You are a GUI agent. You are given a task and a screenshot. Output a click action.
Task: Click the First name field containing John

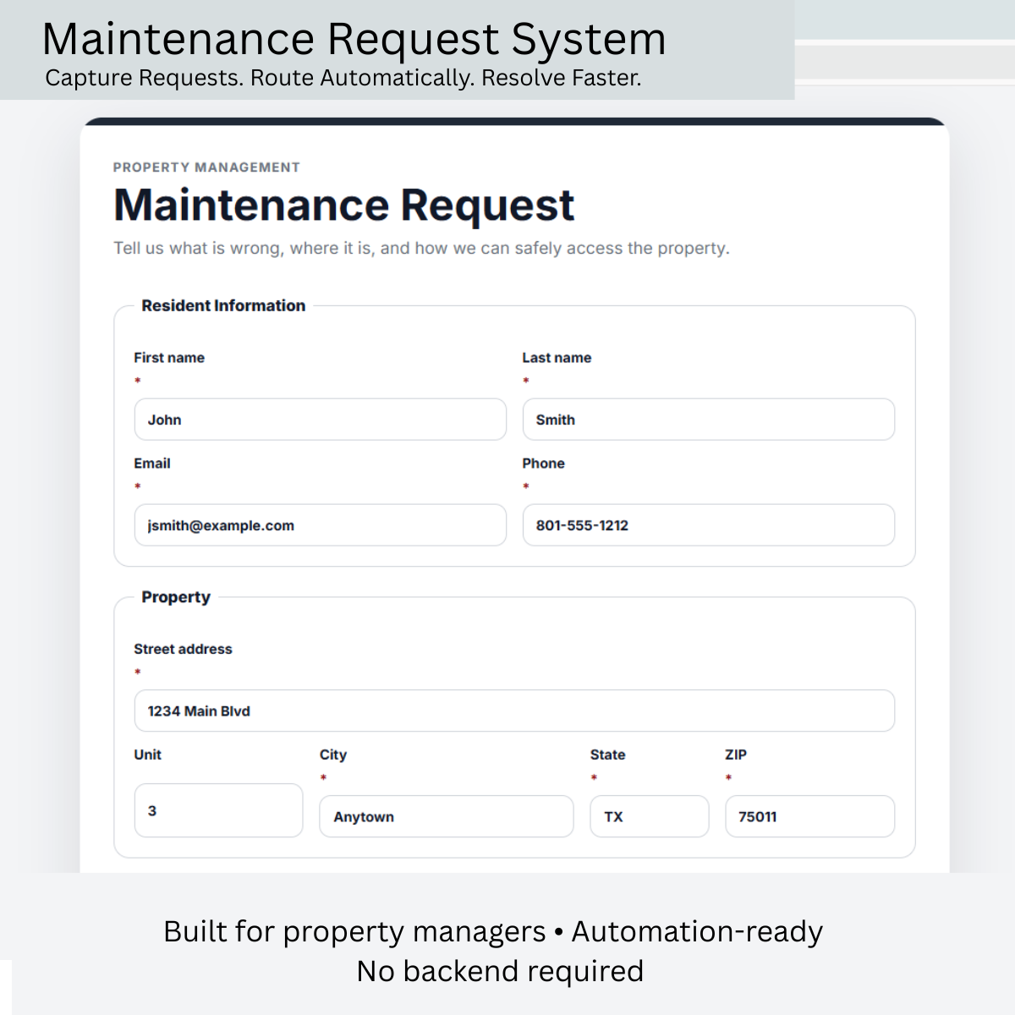pyautogui.click(x=320, y=420)
